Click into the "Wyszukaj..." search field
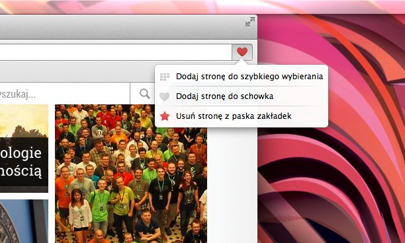Image resolution: width=405 pixels, height=243 pixels. 65,94
